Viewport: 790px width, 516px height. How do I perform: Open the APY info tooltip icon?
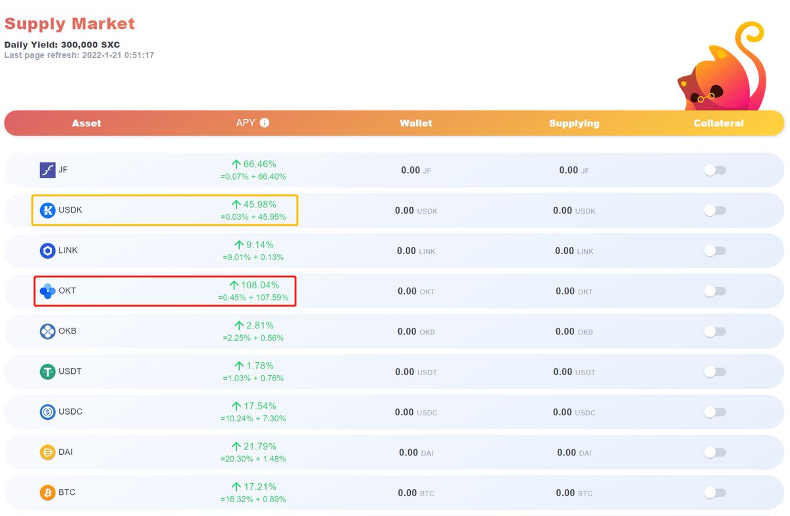pyautogui.click(x=267, y=122)
